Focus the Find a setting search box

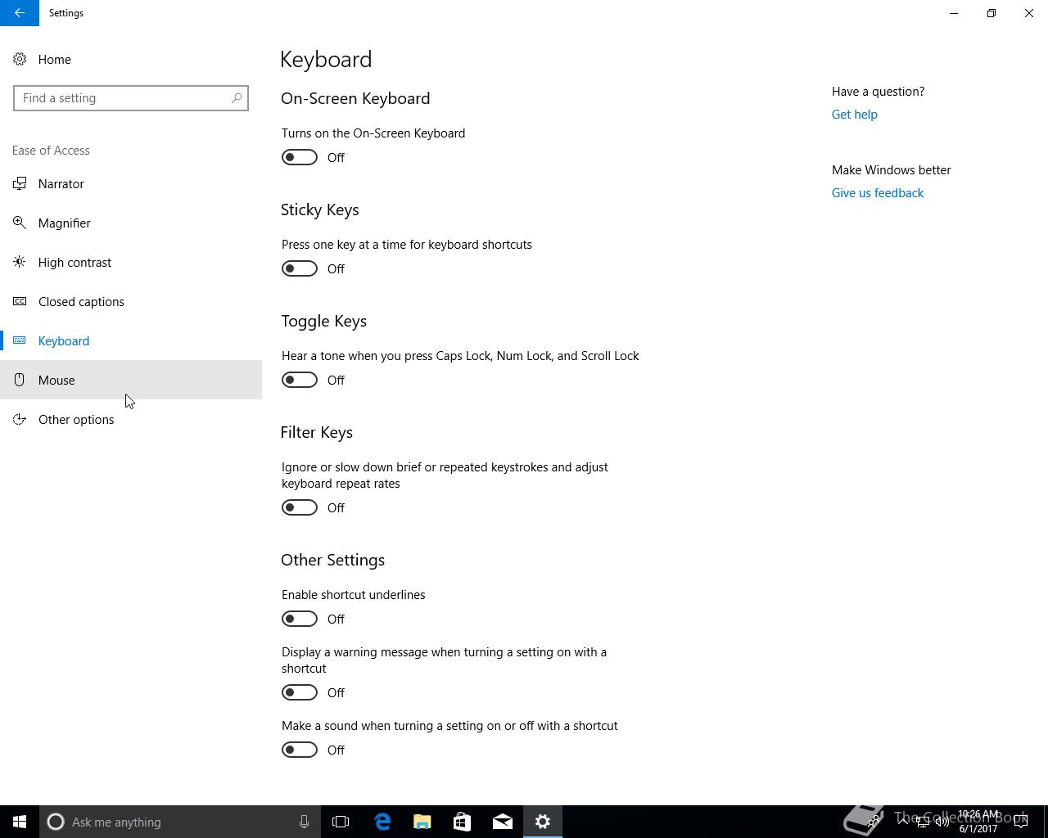(123, 98)
